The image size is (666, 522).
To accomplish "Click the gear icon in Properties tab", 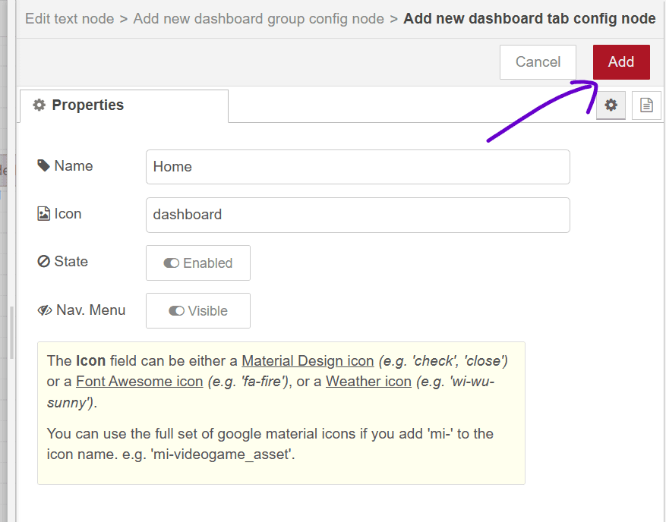I will click(39, 105).
